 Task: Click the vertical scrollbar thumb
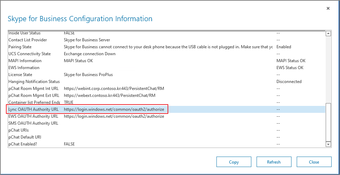(x=328, y=122)
